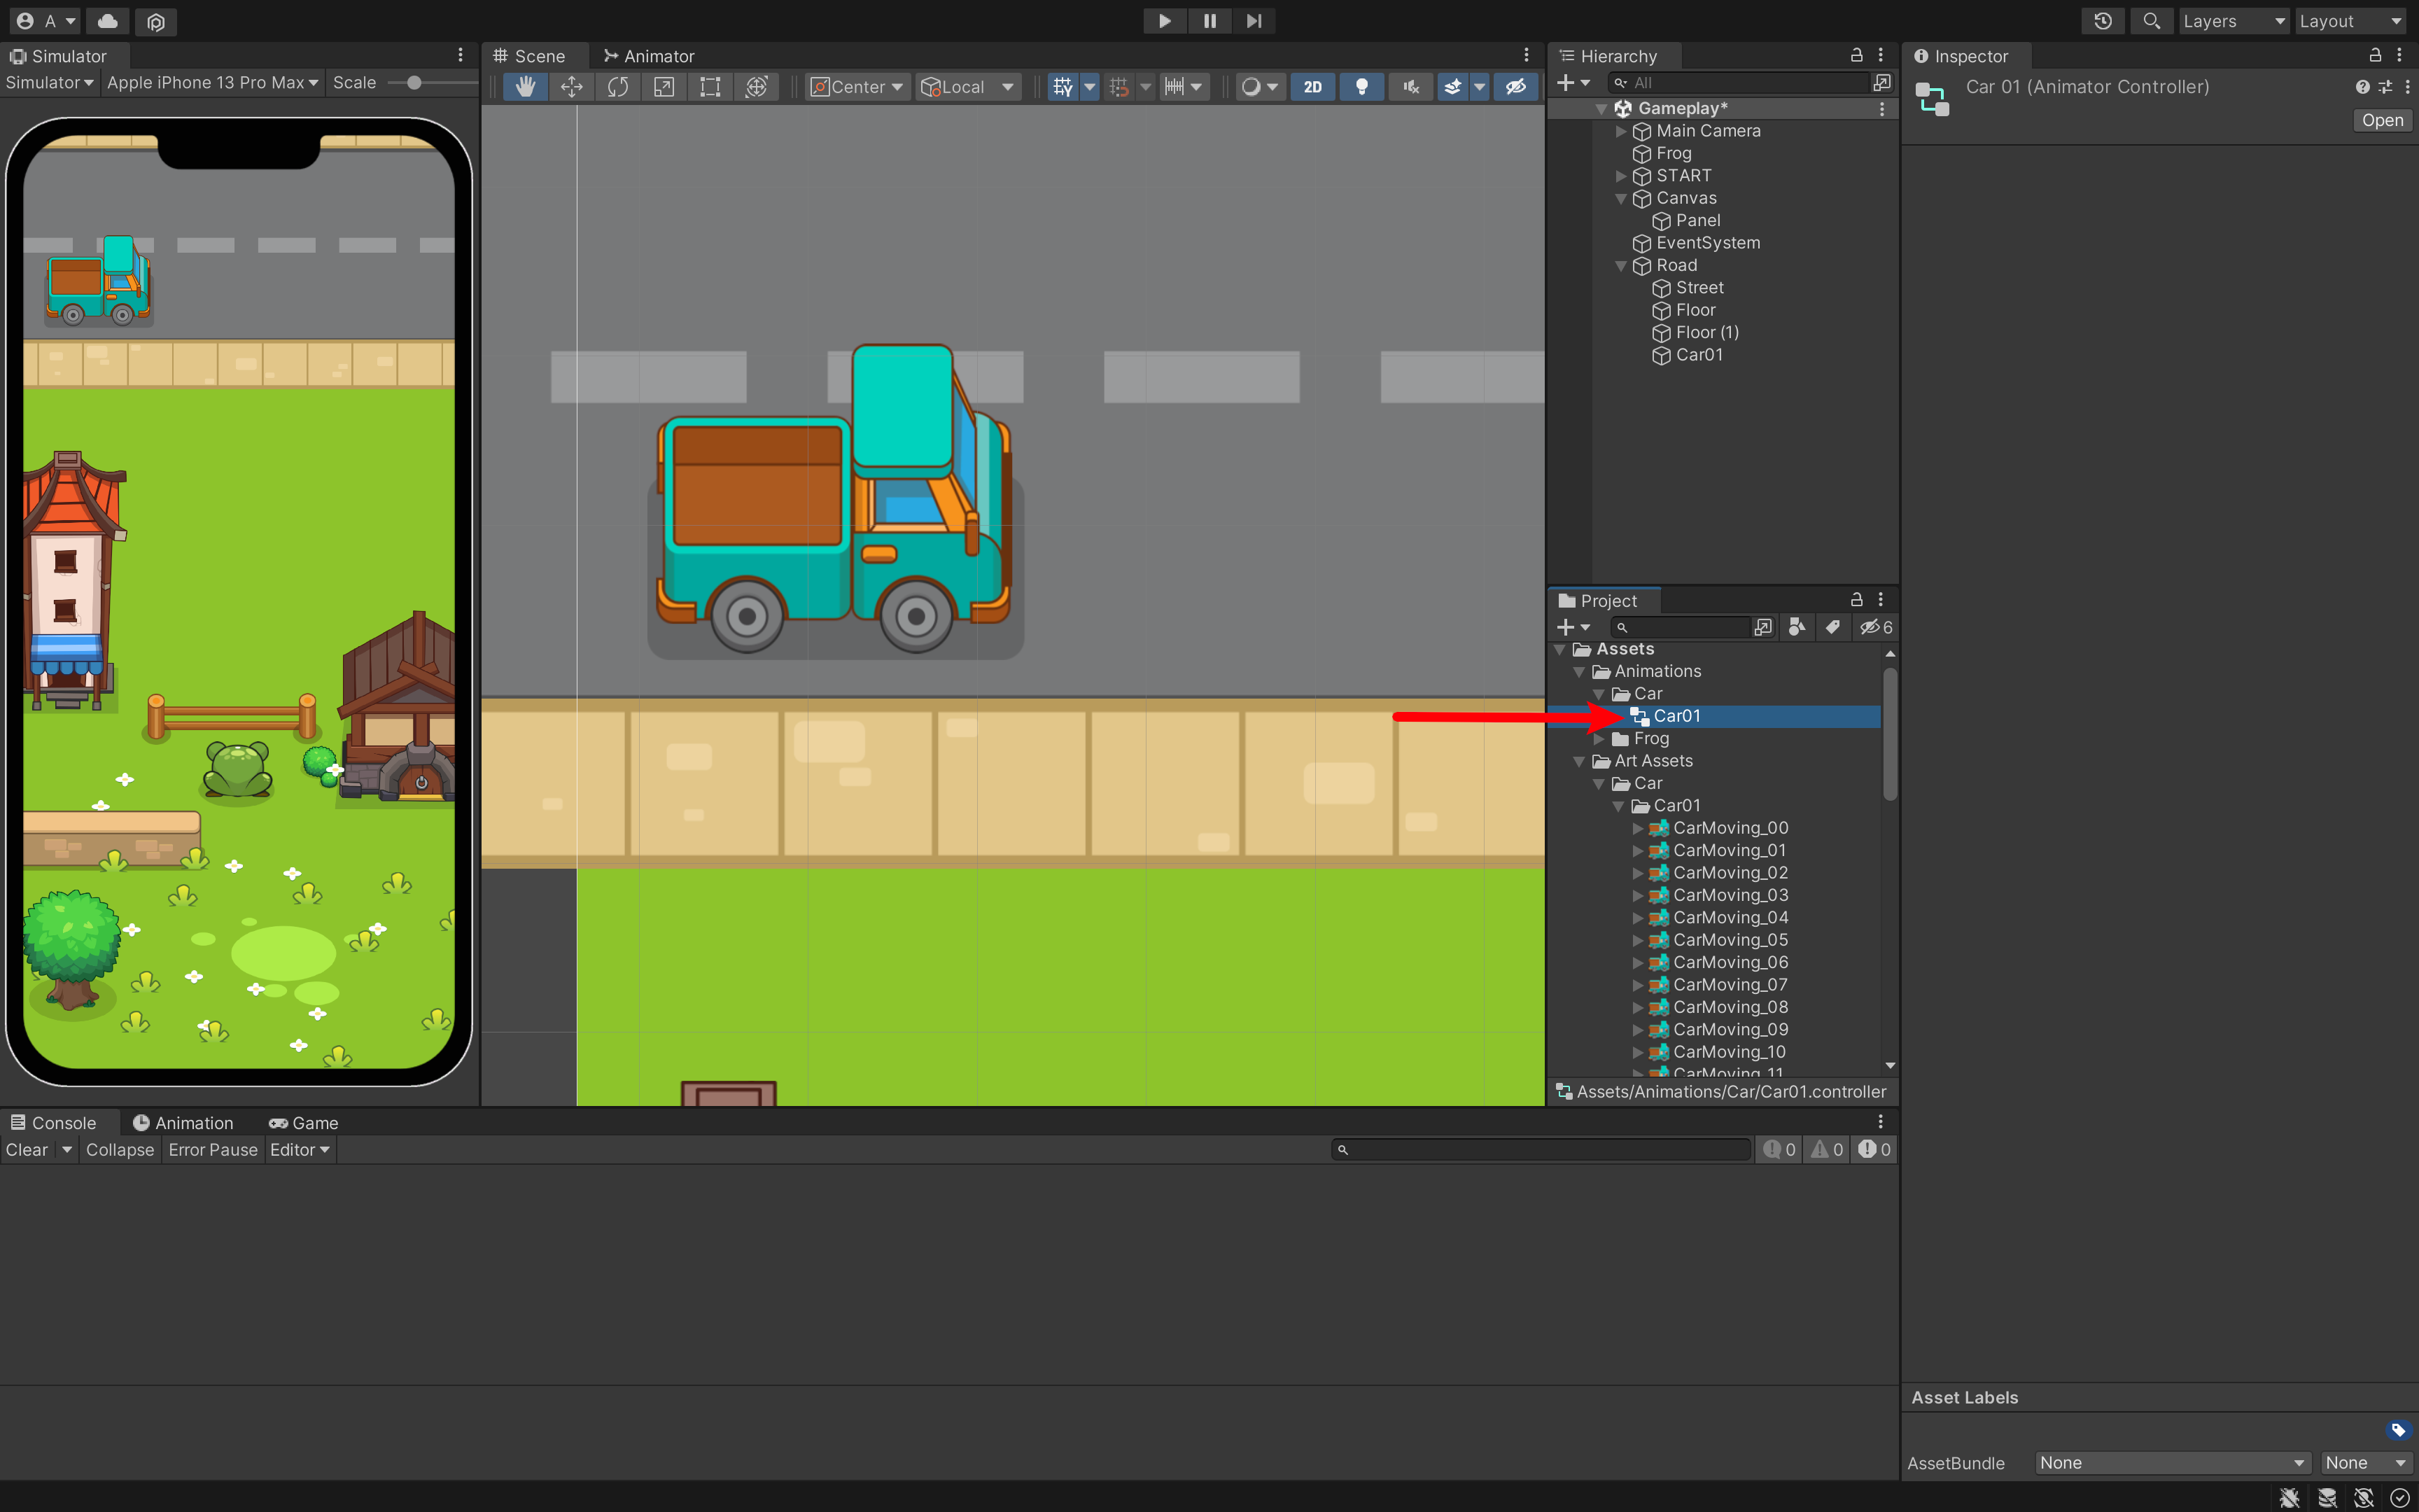Open the Local rotation dropdown
The height and width of the screenshot is (1512, 2419).
point(967,87)
